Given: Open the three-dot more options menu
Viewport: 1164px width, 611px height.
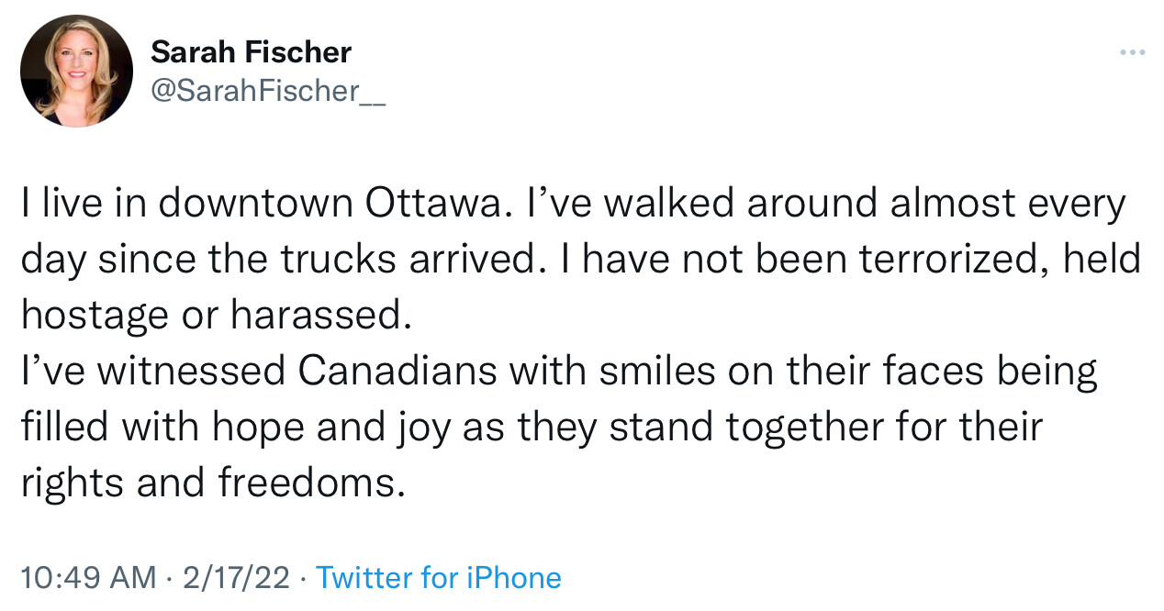Looking at the screenshot, I should (x=1133, y=52).
